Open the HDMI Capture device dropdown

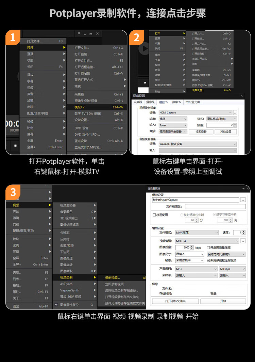pyautogui.click(x=195, y=113)
